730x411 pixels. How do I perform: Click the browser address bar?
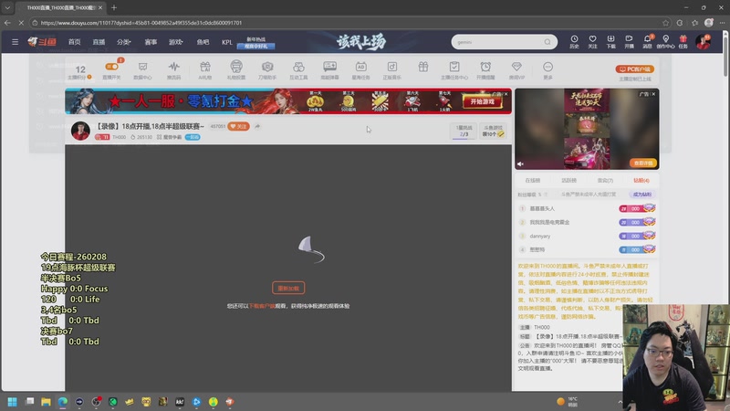tap(345, 22)
